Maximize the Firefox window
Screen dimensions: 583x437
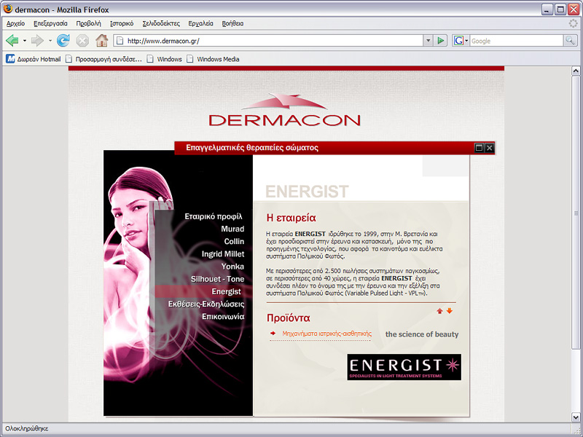[560, 9]
